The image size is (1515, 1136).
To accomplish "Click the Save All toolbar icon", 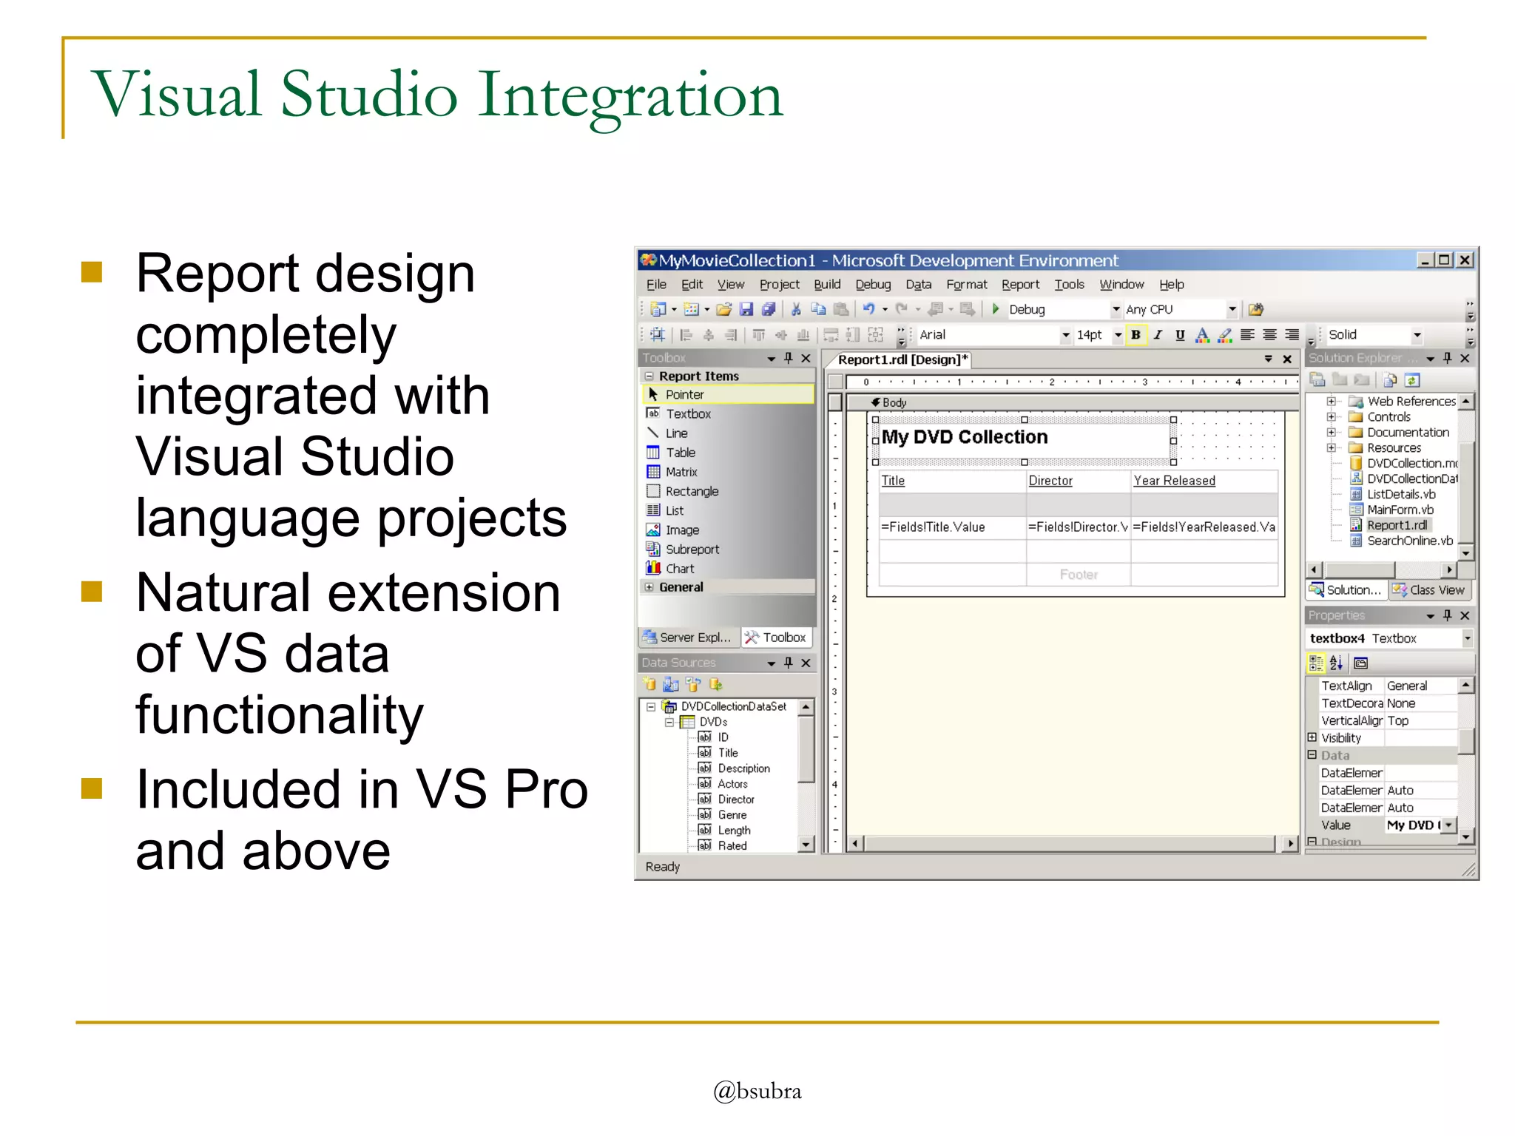I will point(769,309).
